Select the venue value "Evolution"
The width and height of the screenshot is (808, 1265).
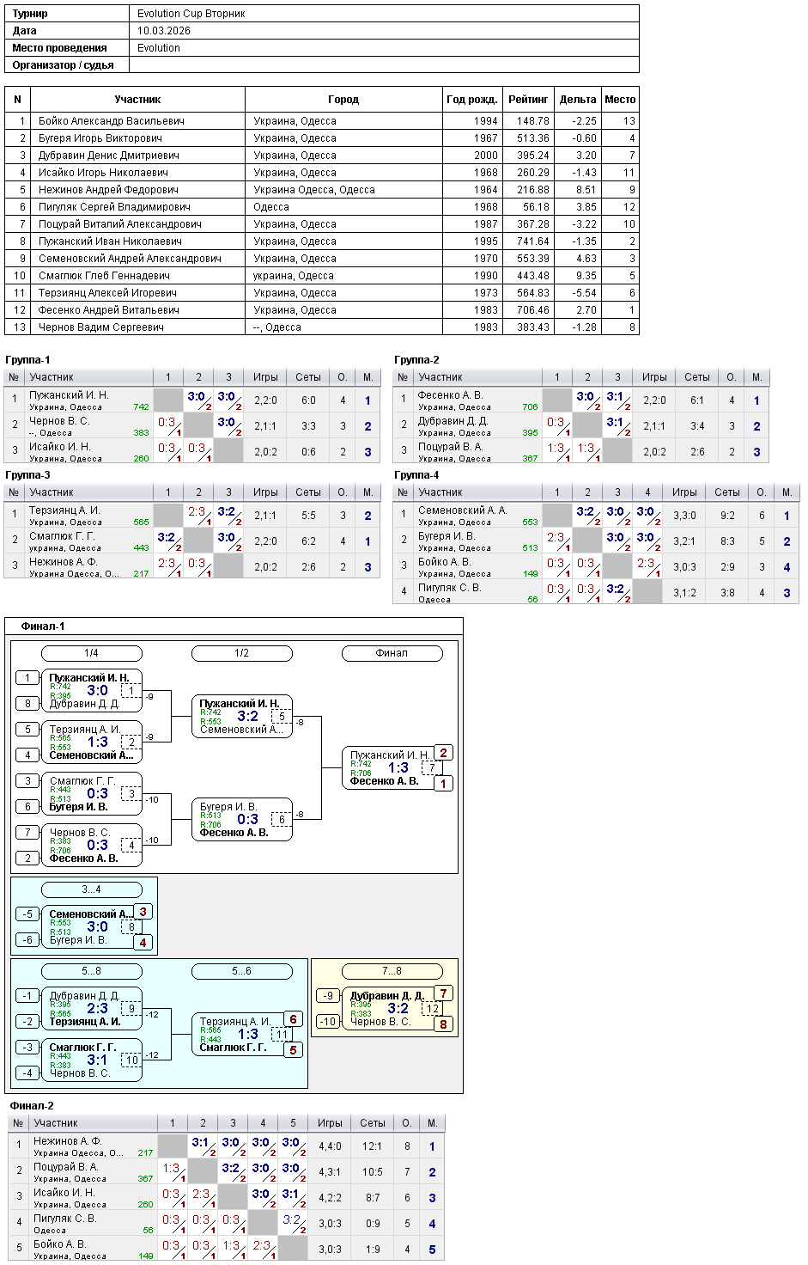pyautogui.click(x=159, y=48)
